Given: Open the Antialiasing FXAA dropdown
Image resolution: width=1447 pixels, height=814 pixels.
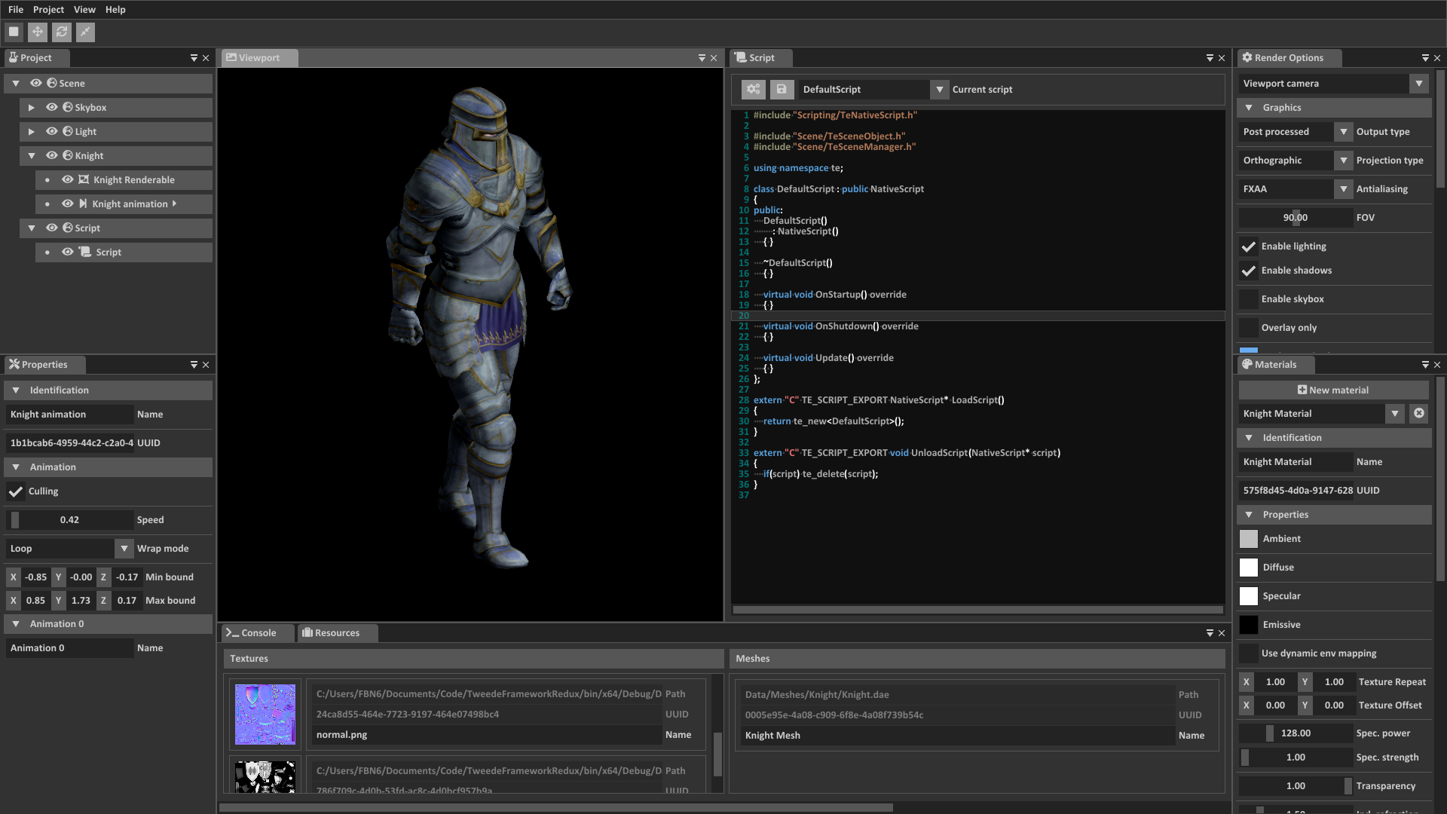Looking at the screenshot, I should tap(1343, 189).
